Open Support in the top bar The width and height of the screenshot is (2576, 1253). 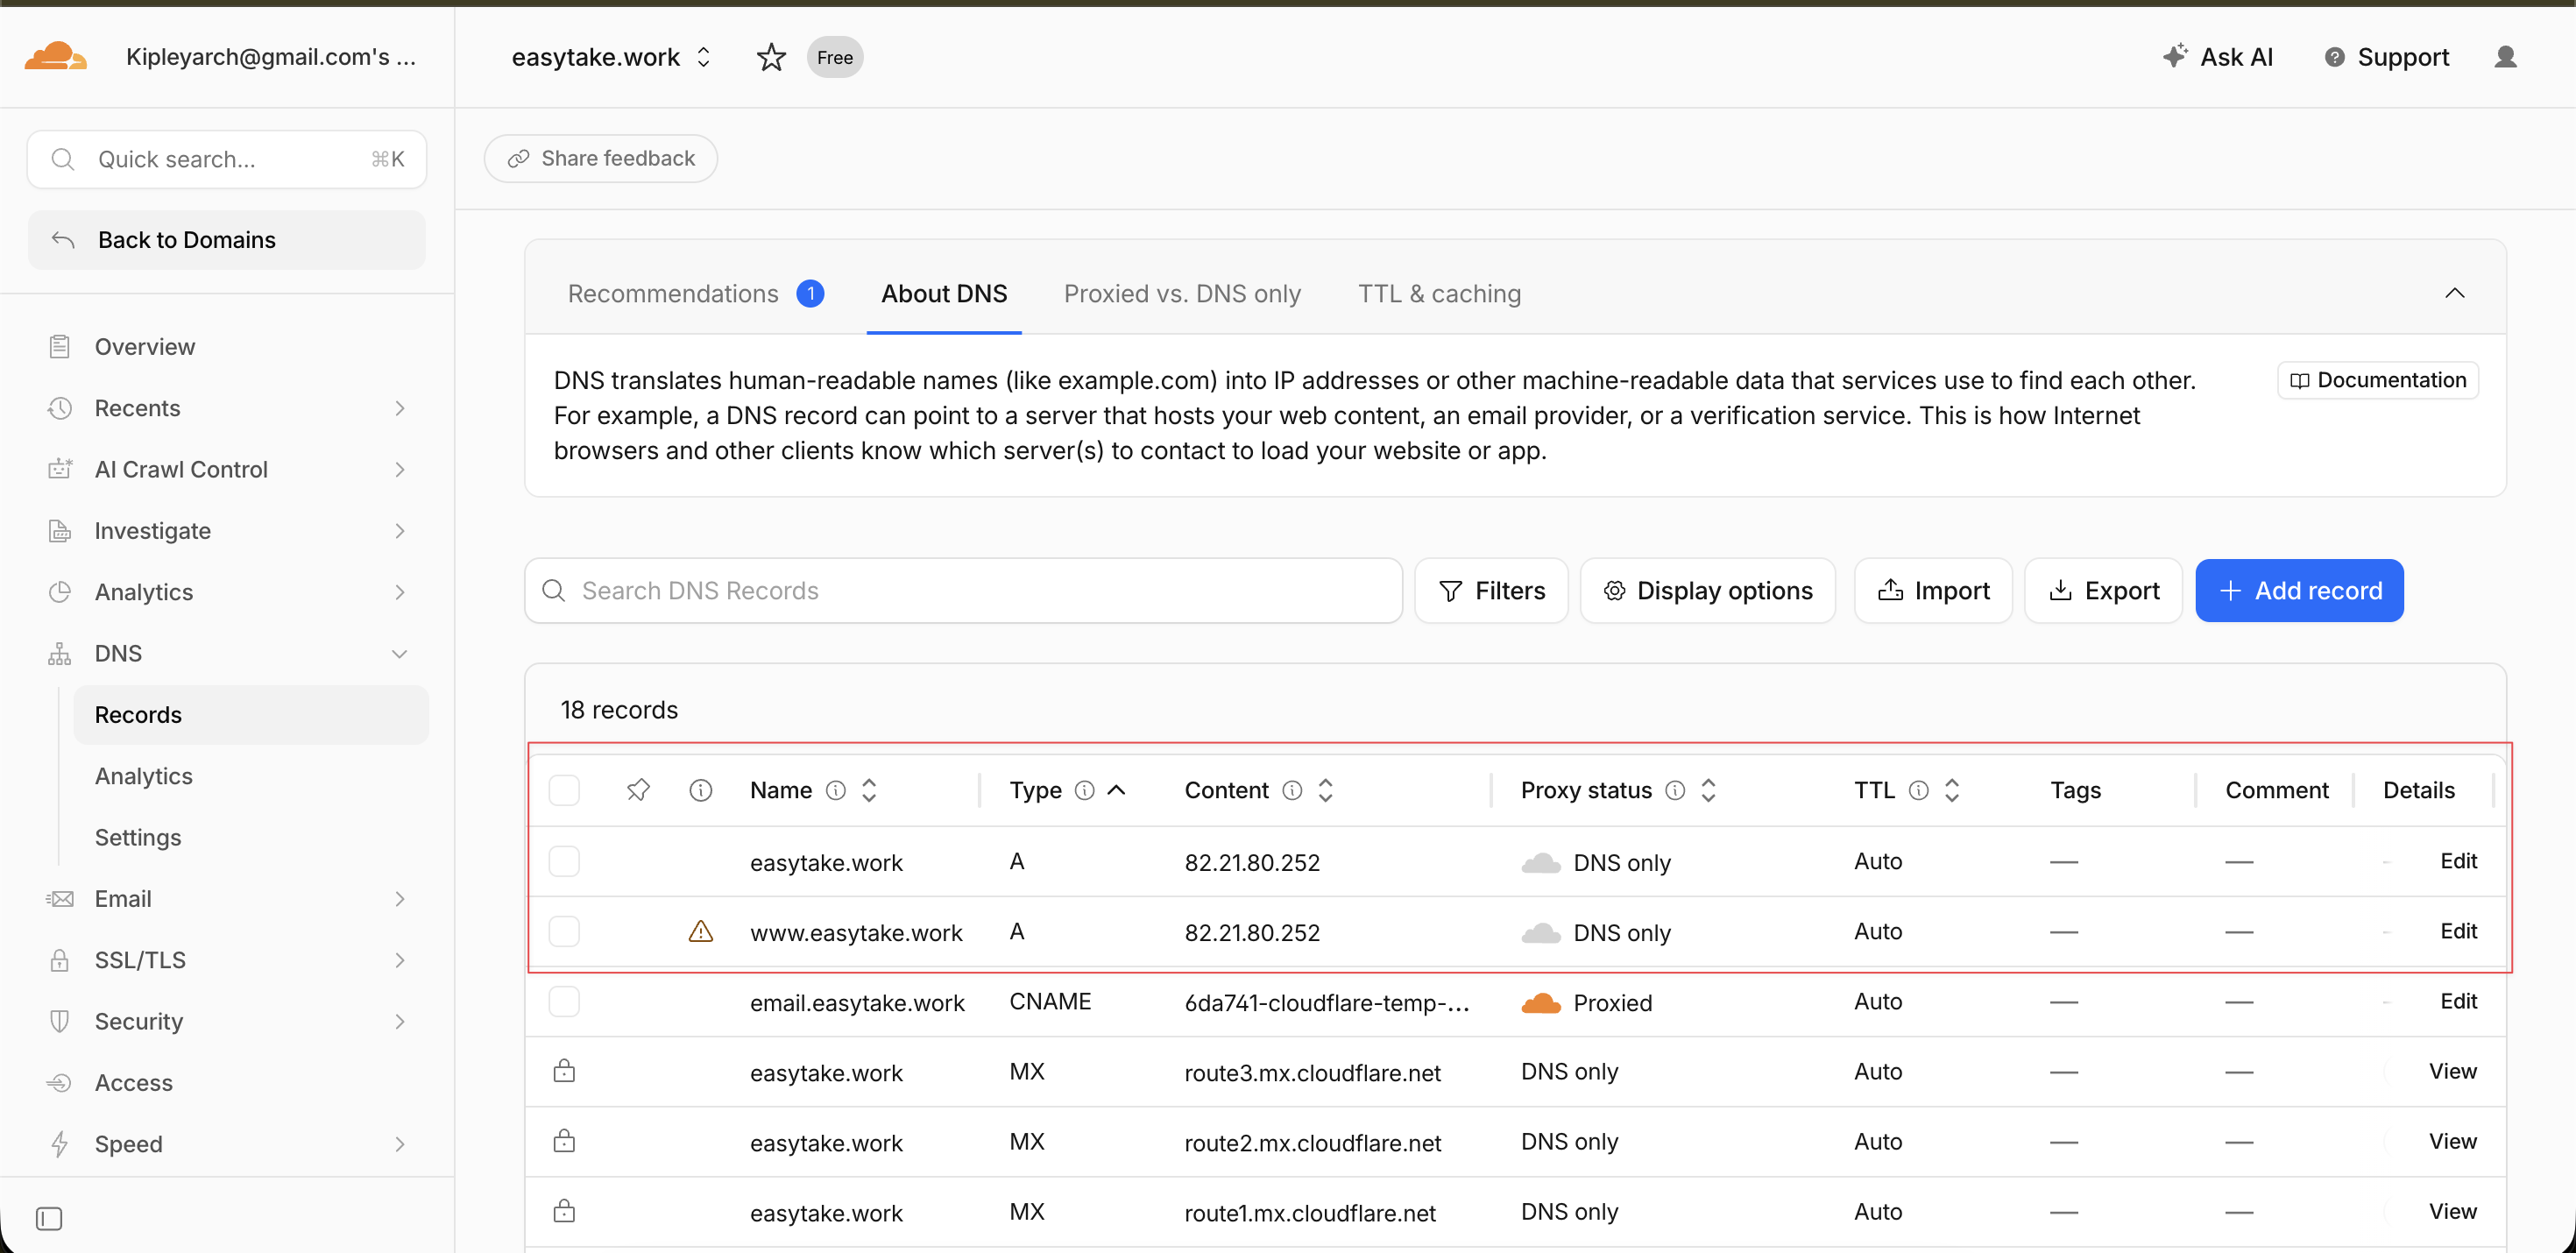pyautogui.click(x=2386, y=57)
